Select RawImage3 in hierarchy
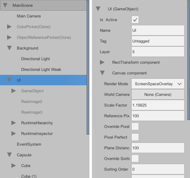 (32, 112)
